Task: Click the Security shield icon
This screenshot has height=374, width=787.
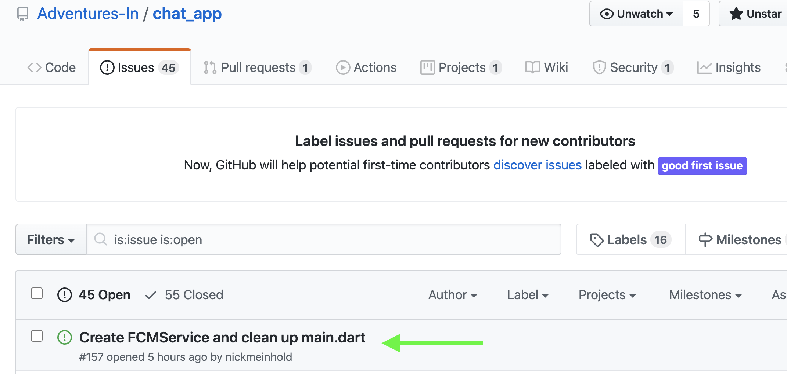Action: (x=599, y=67)
